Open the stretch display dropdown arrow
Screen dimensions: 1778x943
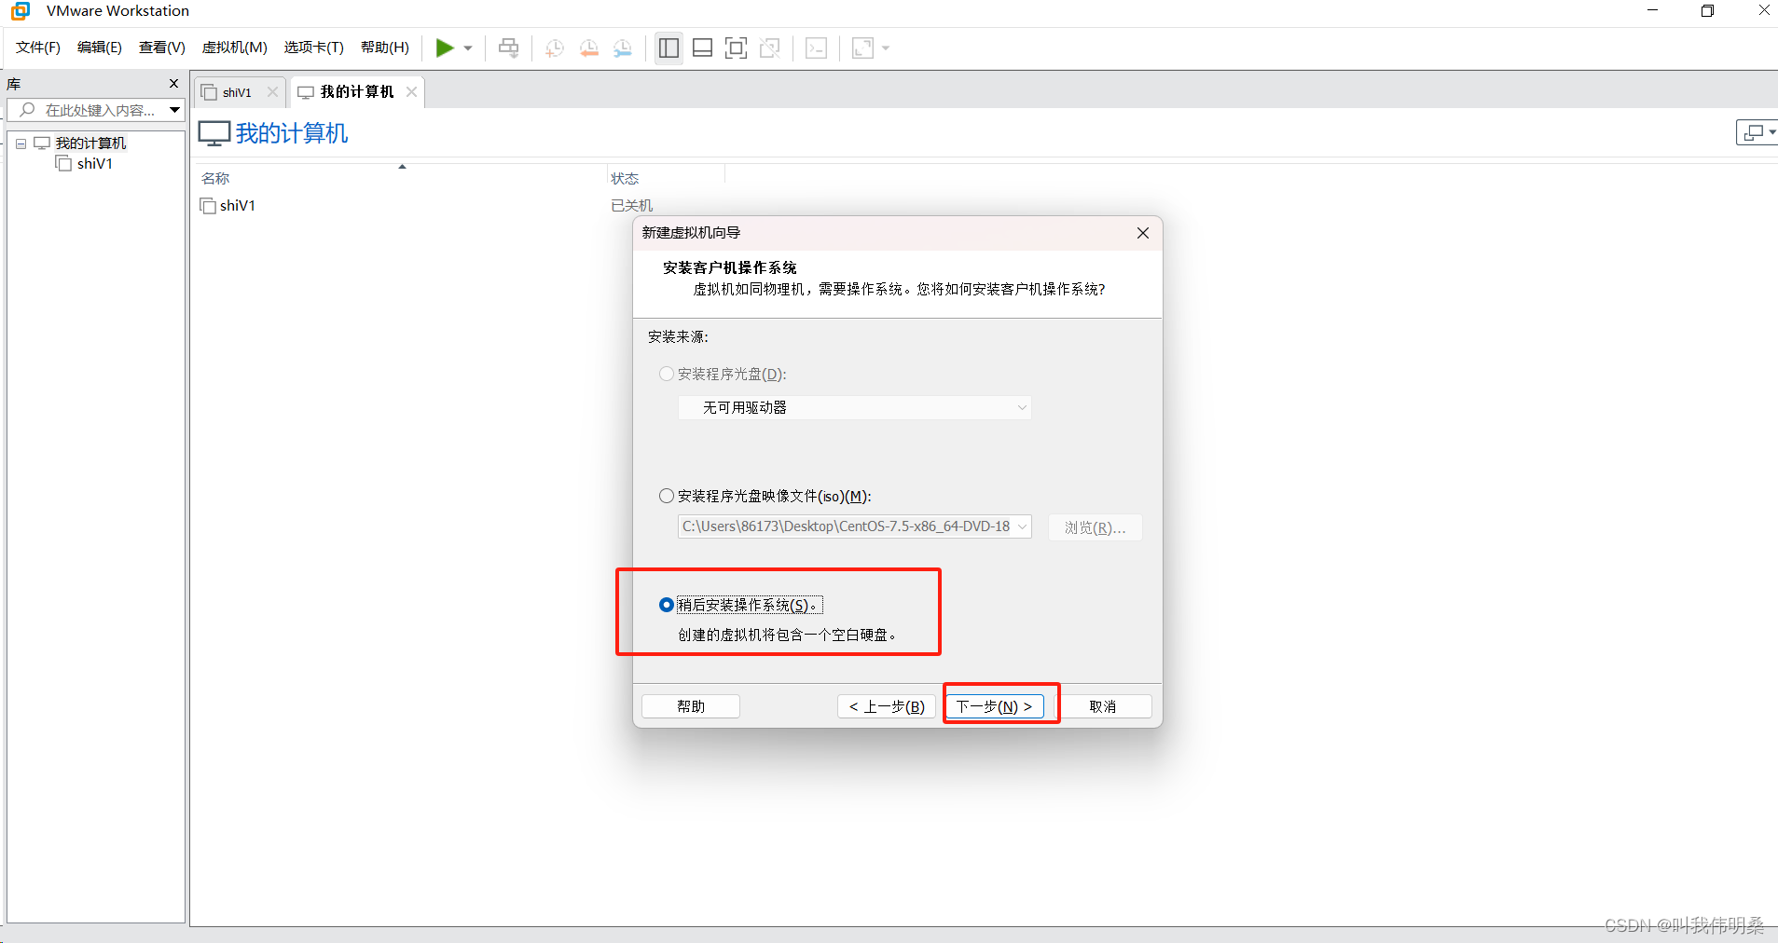[x=886, y=48]
